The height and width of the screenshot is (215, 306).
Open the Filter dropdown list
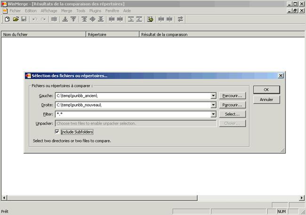213,114
